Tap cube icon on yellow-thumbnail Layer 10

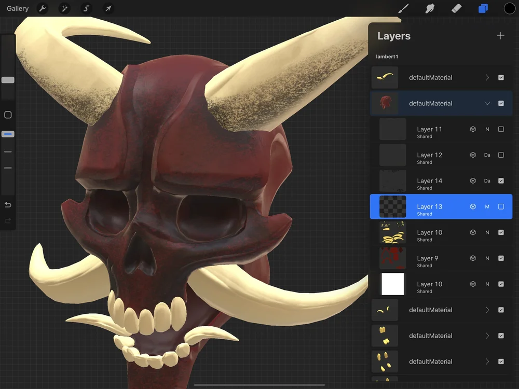473,232
